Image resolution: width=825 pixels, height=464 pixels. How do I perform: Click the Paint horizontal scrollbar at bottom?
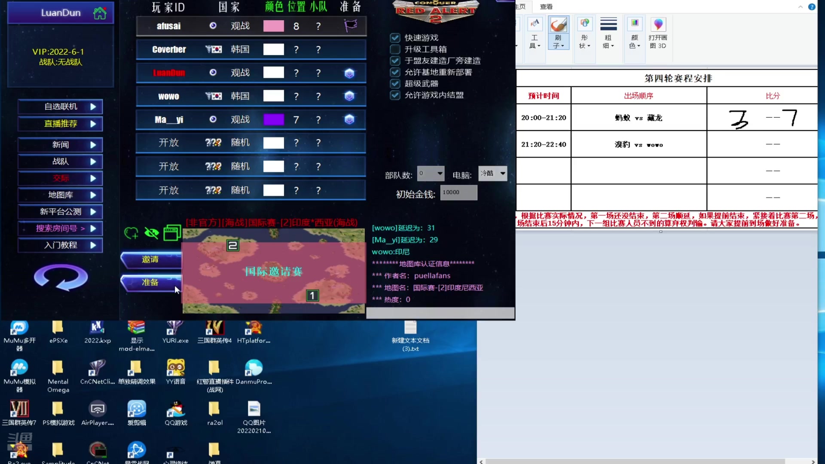[635, 461]
